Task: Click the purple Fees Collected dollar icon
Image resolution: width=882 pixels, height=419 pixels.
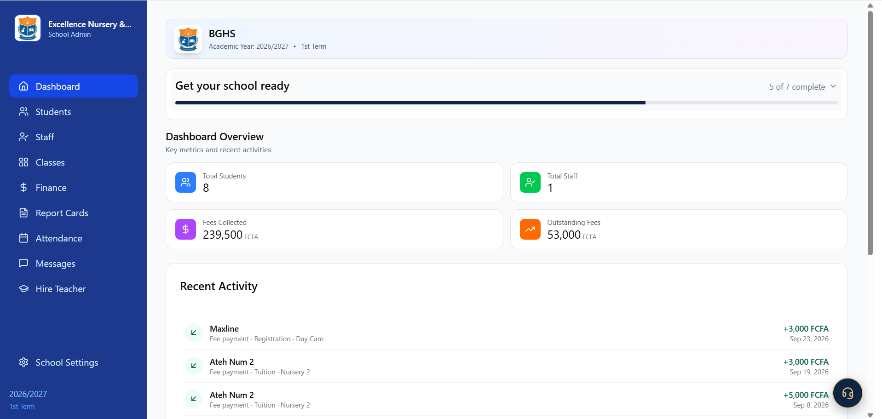Action: click(x=185, y=229)
